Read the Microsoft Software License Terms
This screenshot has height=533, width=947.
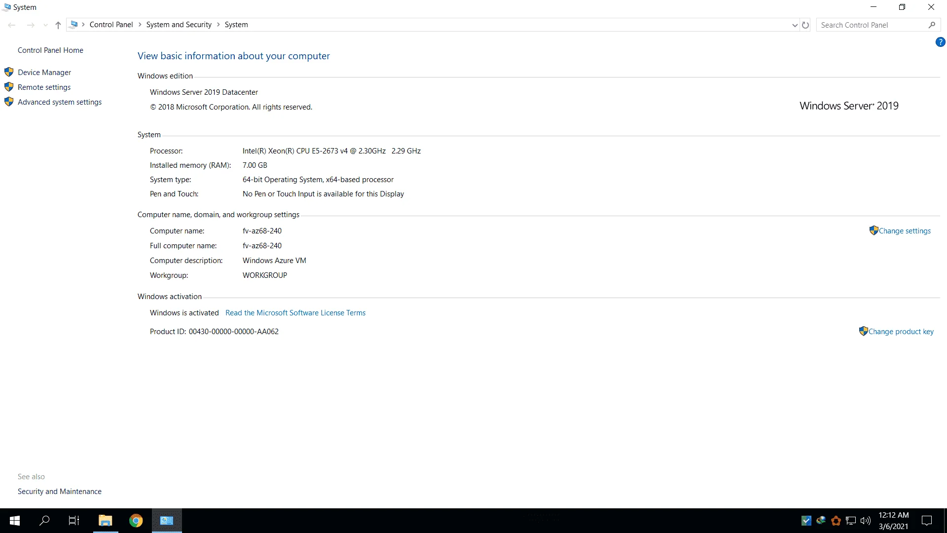click(295, 313)
